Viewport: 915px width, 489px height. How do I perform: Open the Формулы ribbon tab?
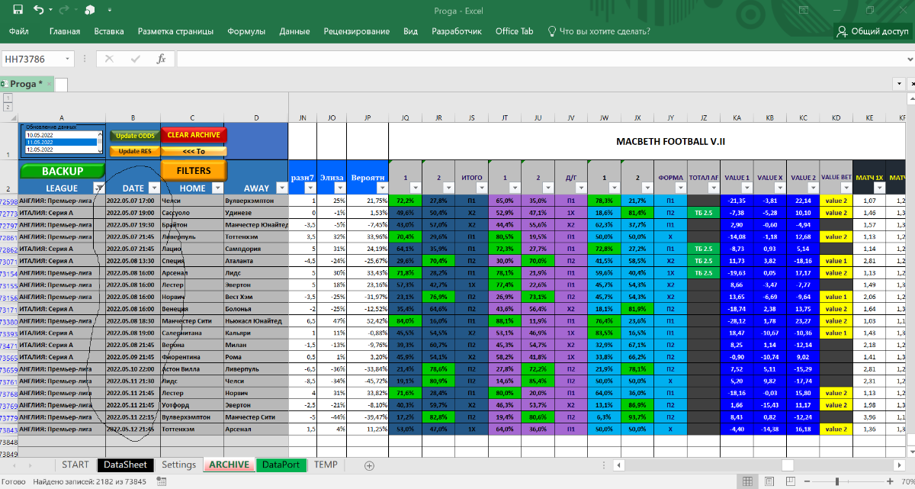pos(246,31)
